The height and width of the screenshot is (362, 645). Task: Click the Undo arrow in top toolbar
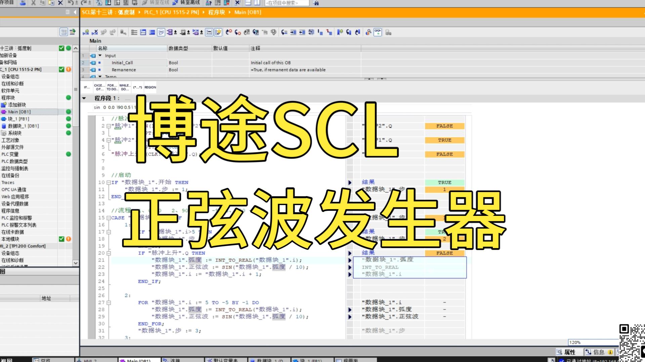tap(71, 3)
